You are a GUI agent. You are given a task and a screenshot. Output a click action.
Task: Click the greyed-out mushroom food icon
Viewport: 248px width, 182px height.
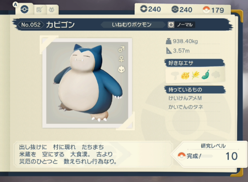[x=175, y=76]
